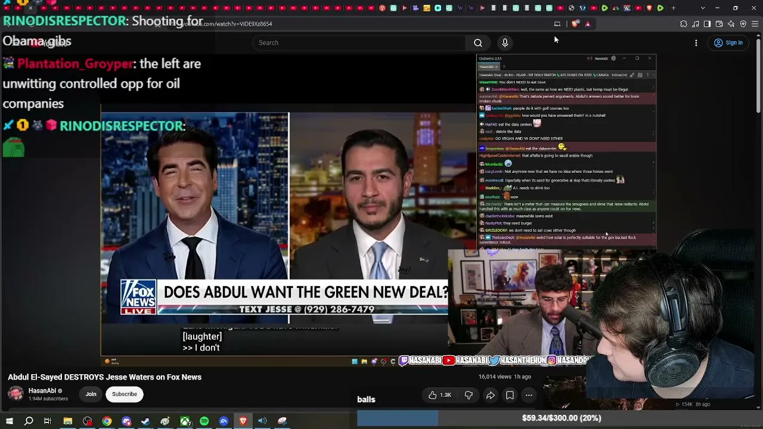
Task: Open the HasanAbi channel avatar
Action: (16, 394)
